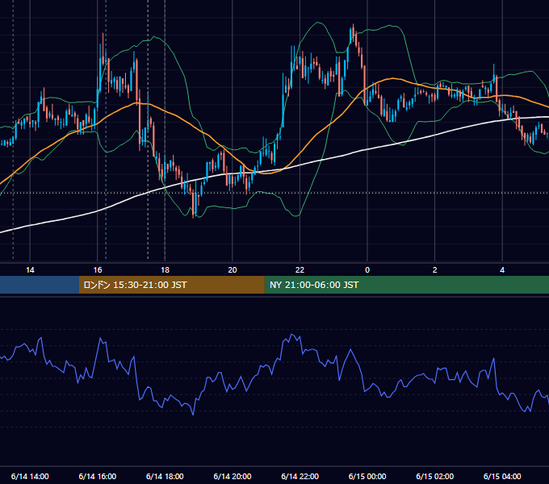
Task: Click the 6/14 14:00 date label
Action: [x=30, y=476]
